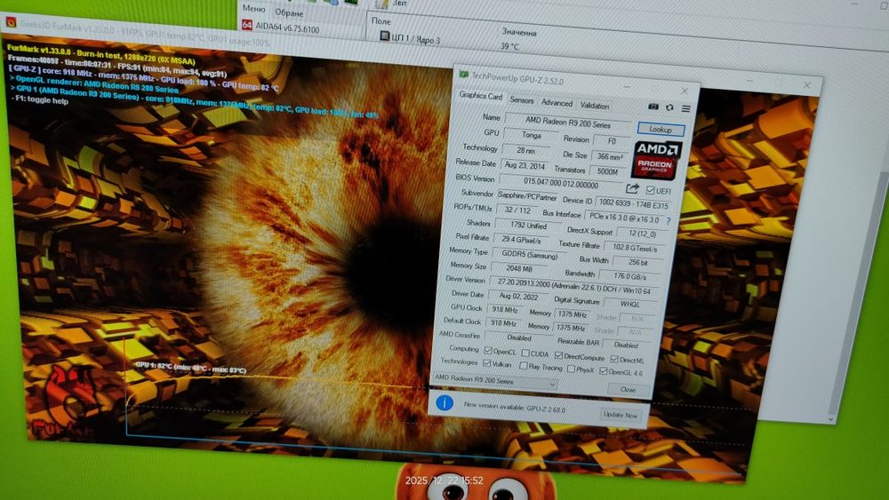Click the ROPs/TMUs value 32 / 112
This screenshot has width=889, height=500.
tap(517, 210)
